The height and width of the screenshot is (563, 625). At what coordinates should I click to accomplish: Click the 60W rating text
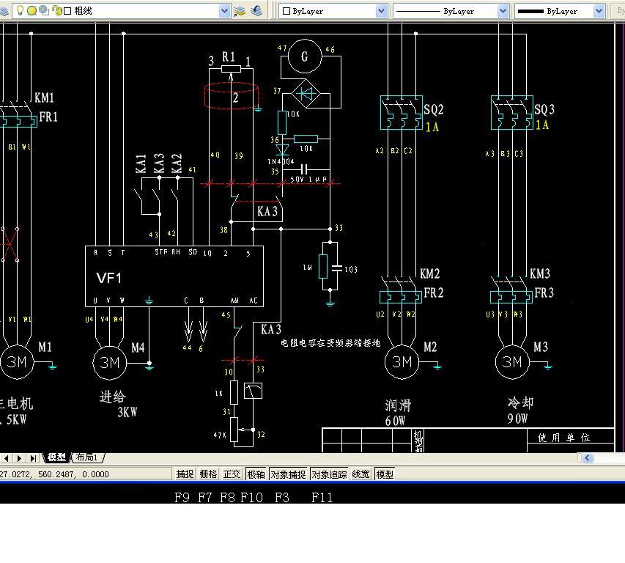pyautogui.click(x=395, y=421)
